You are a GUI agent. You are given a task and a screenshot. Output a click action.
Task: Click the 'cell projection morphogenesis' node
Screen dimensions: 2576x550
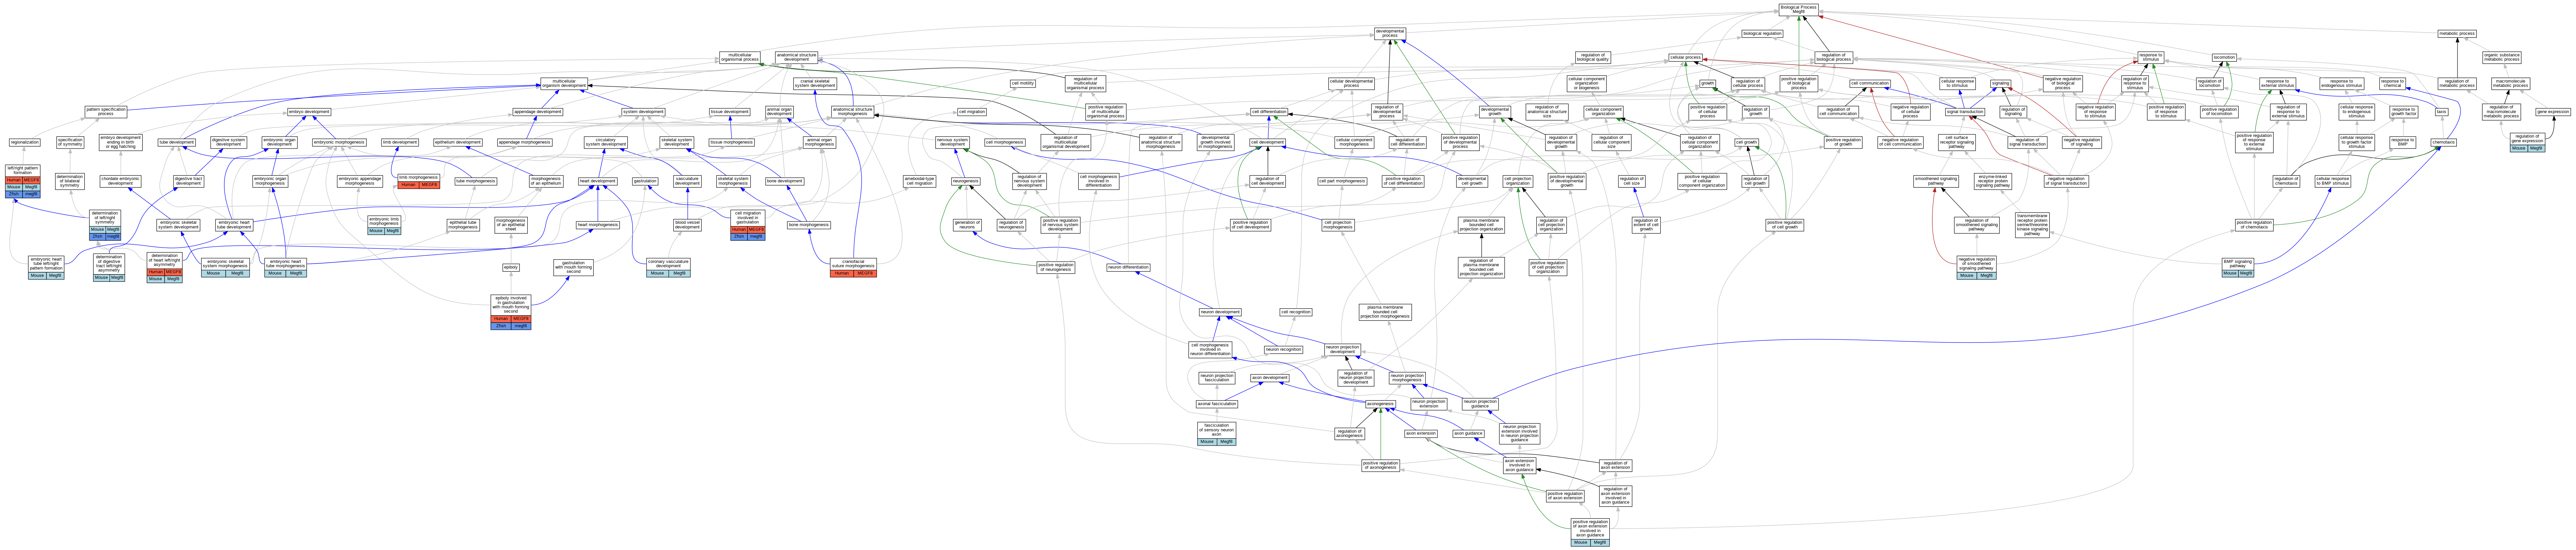1338,225
